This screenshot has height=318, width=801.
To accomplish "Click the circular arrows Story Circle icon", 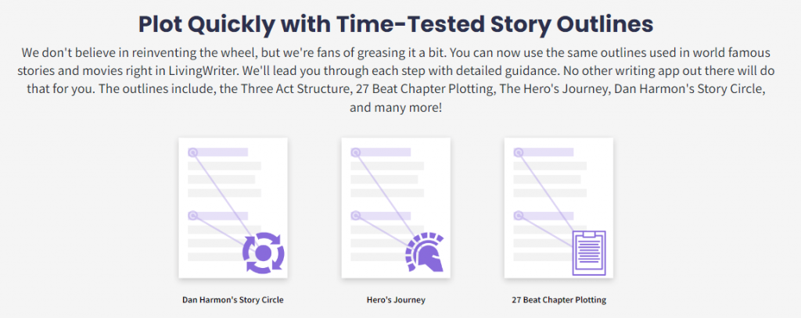I will 263,252.
